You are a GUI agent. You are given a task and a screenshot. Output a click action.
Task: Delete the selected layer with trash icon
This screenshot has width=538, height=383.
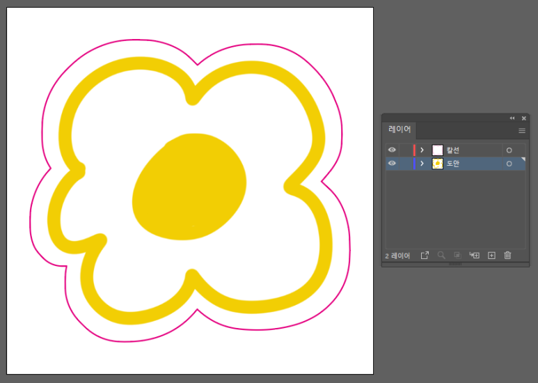point(508,256)
